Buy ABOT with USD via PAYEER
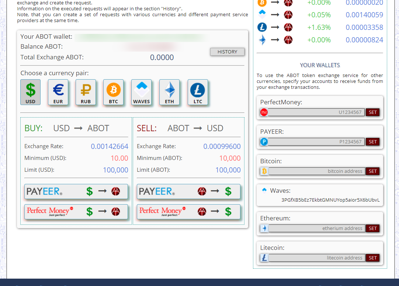Viewport: 399px width, 286px height. (76, 191)
